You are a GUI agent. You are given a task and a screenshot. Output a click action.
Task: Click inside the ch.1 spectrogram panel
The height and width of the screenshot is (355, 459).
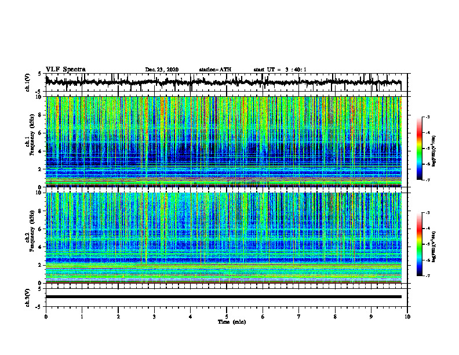(x=223, y=142)
